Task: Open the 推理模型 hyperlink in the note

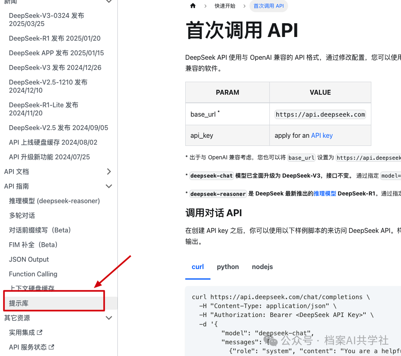Action: point(325,193)
